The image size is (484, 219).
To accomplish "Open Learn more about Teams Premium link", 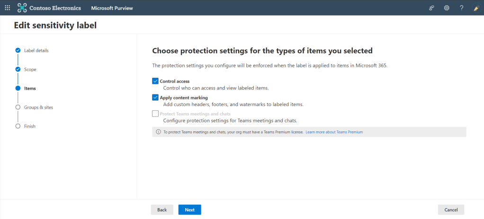I will (x=334, y=132).
